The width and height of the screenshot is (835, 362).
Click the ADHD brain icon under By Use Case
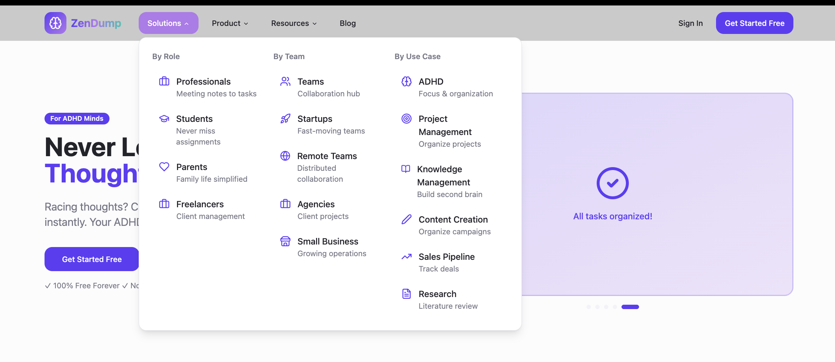[406, 81]
